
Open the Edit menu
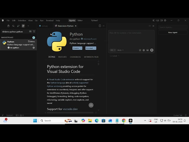pos(14,20)
